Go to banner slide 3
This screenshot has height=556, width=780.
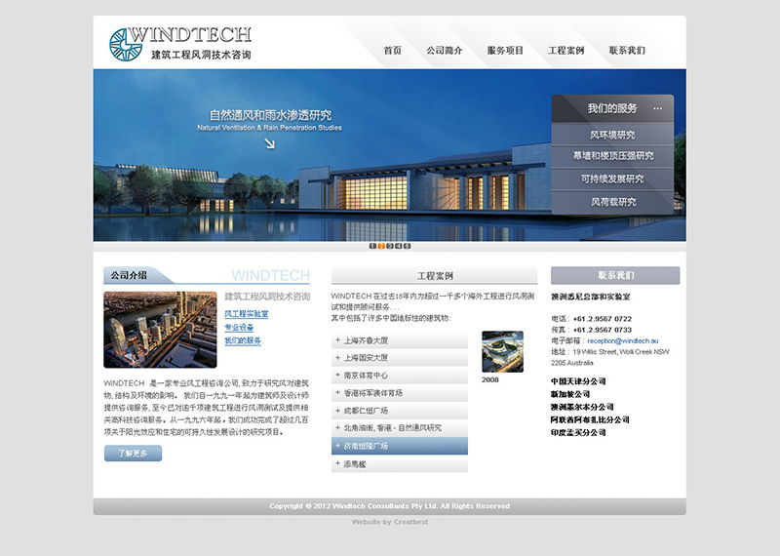point(390,246)
